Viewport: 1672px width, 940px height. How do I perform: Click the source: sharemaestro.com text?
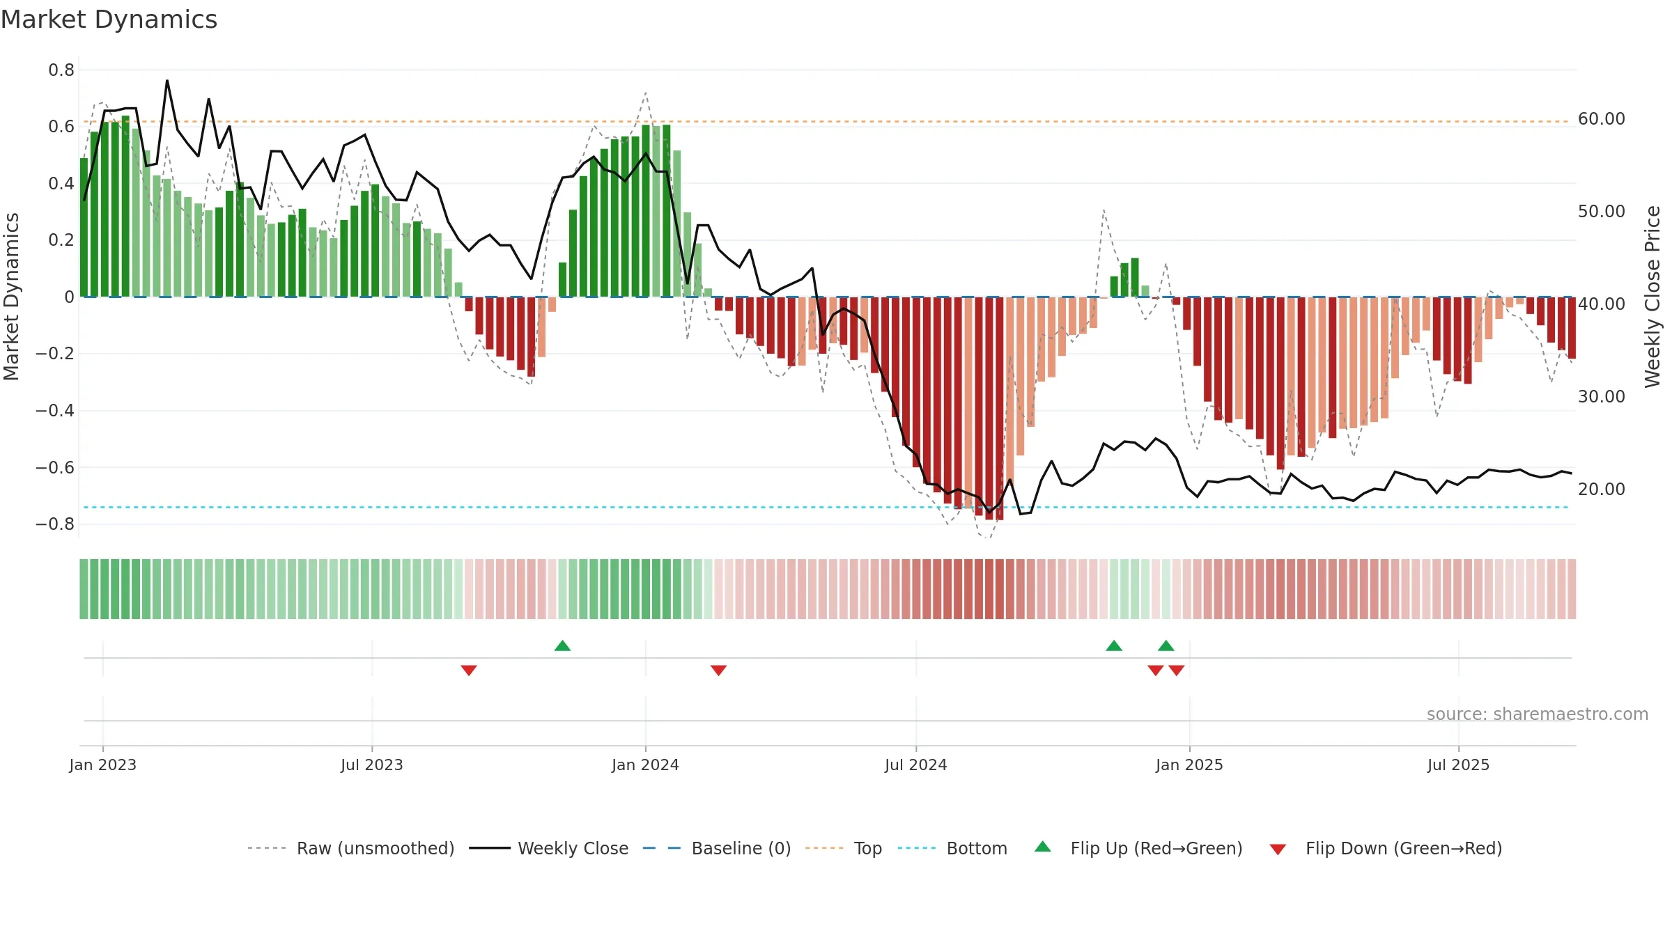tap(1538, 714)
